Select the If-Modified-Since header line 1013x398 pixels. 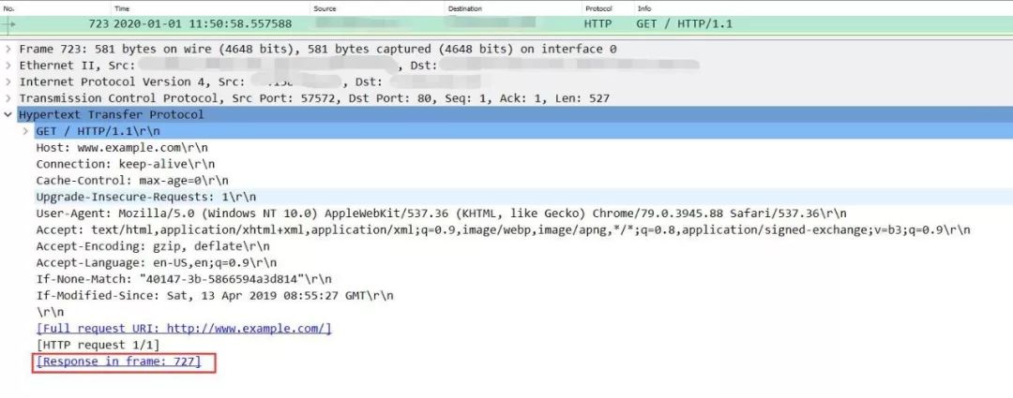(x=215, y=296)
